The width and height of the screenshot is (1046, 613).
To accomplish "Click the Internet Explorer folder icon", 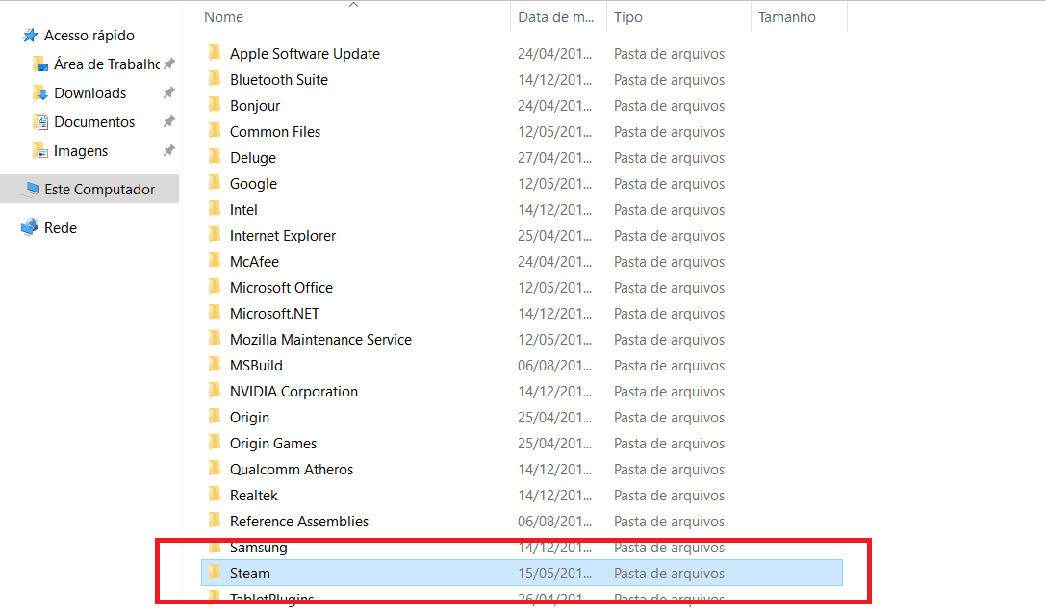I will point(215,235).
